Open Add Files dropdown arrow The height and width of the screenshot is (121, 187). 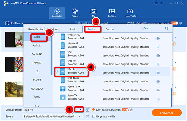coord(23,23)
